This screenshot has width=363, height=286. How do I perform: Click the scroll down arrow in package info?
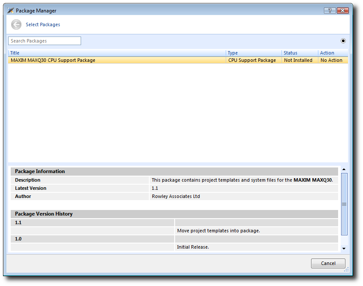344,249
